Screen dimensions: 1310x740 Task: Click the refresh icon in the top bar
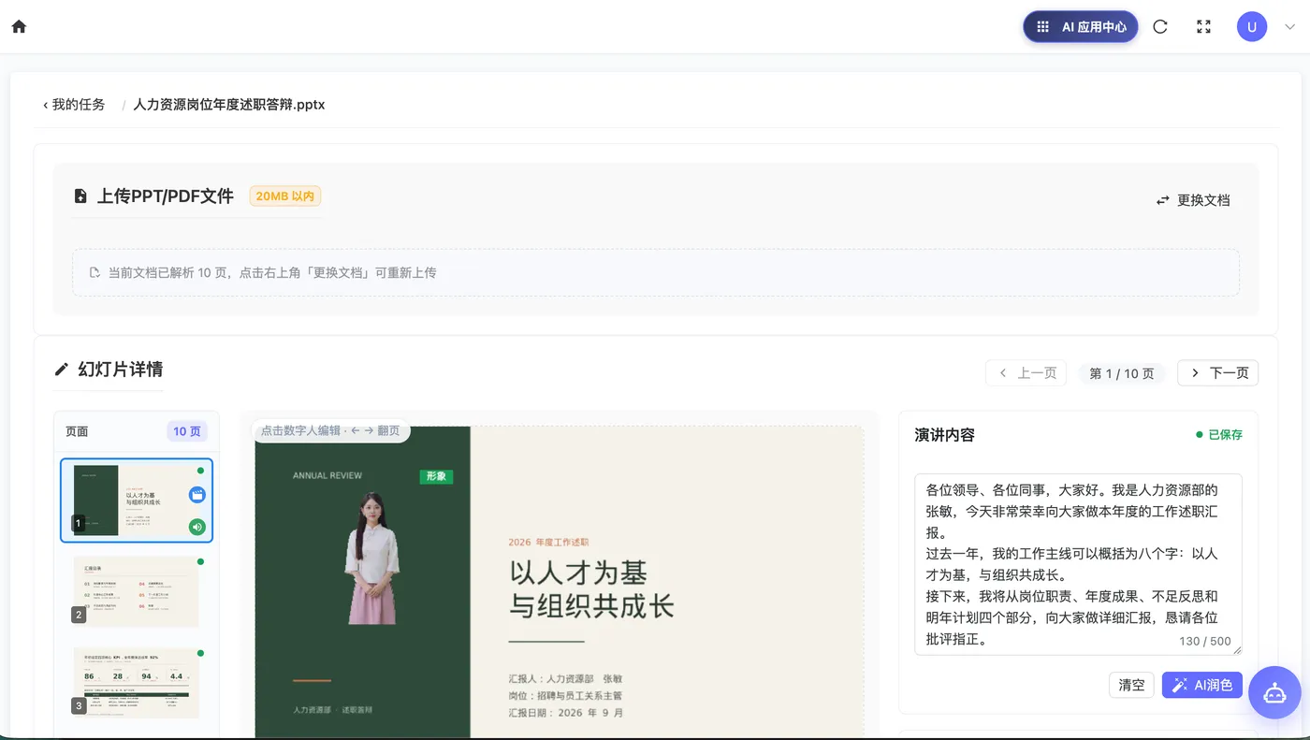tap(1160, 27)
